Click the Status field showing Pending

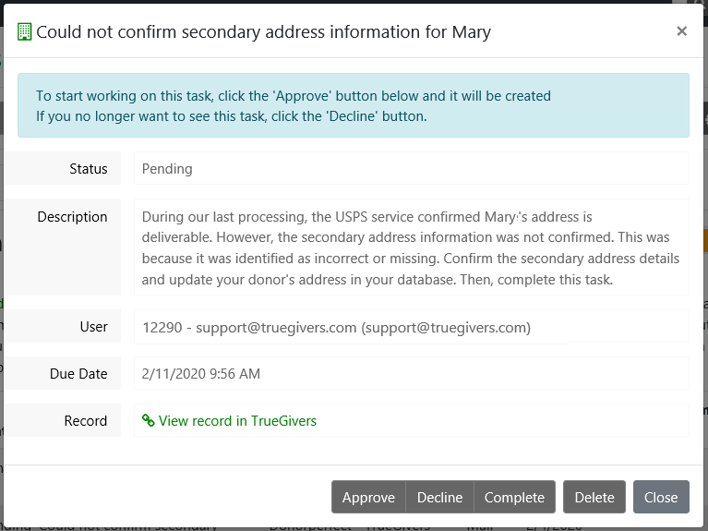tap(411, 169)
